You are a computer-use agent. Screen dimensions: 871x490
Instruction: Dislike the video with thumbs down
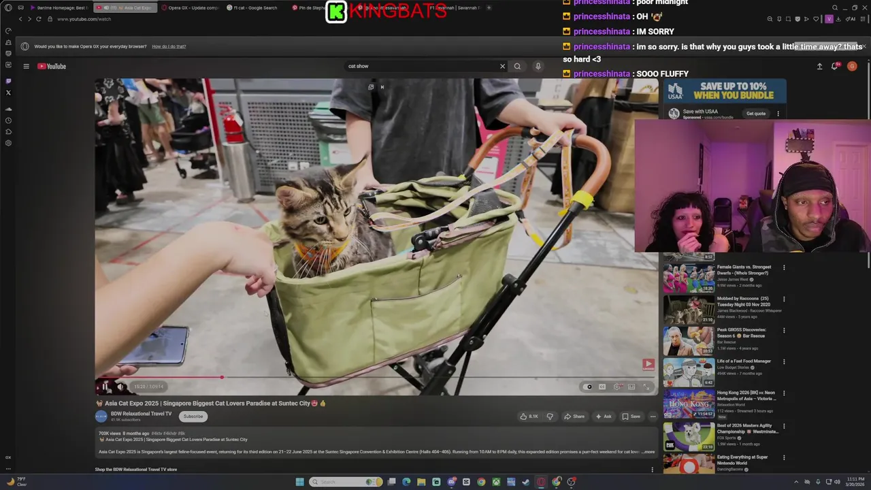(x=550, y=416)
